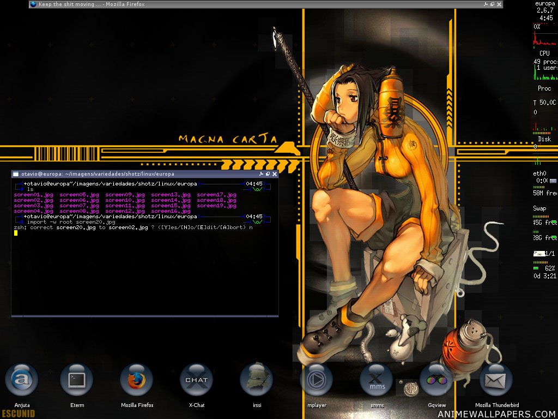Click the uptime '0d 3:21' text
The width and height of the screenshot is (558, 419).
[545, 276]
